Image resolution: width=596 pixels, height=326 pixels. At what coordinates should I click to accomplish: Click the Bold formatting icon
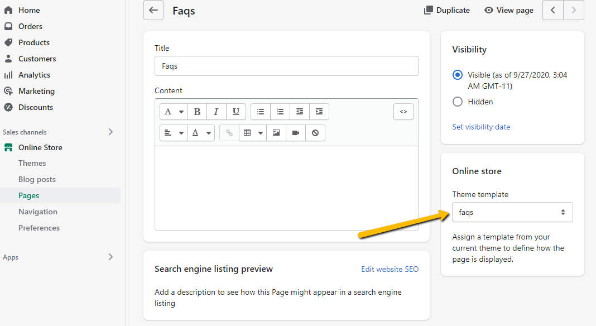tap(197, 112)
